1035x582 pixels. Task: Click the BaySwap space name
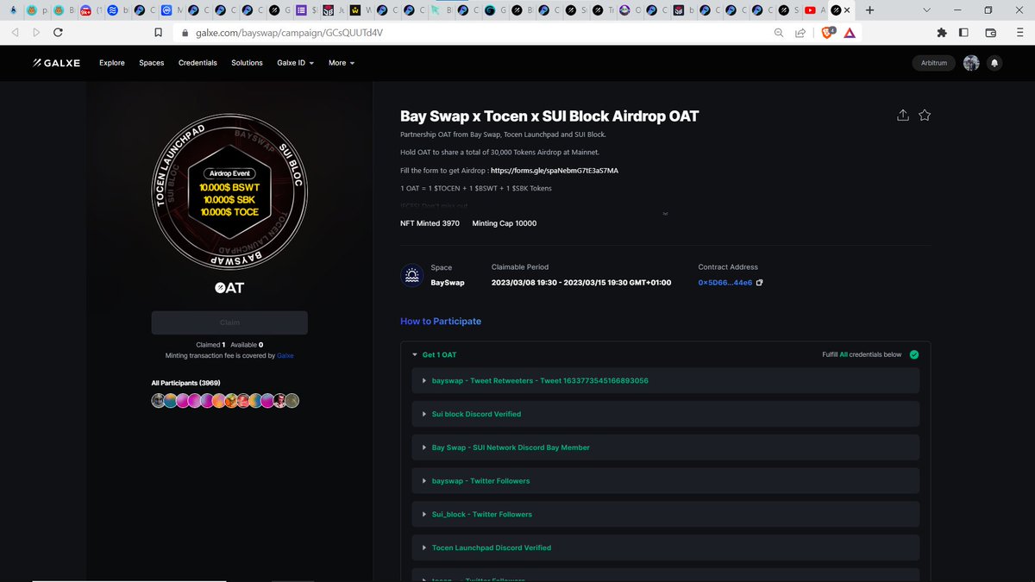(x=448, y=283)
